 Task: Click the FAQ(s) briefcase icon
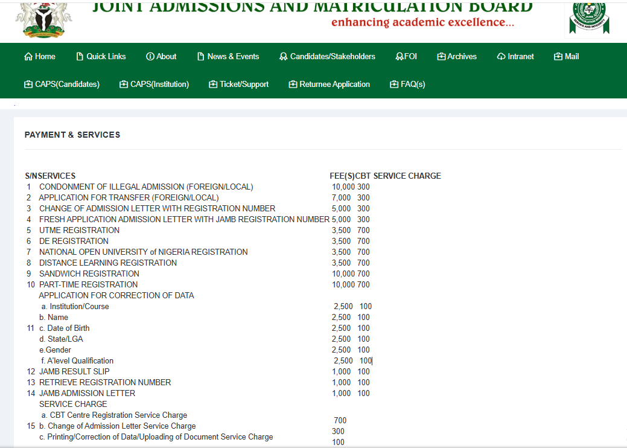click(x=394, y=85)
